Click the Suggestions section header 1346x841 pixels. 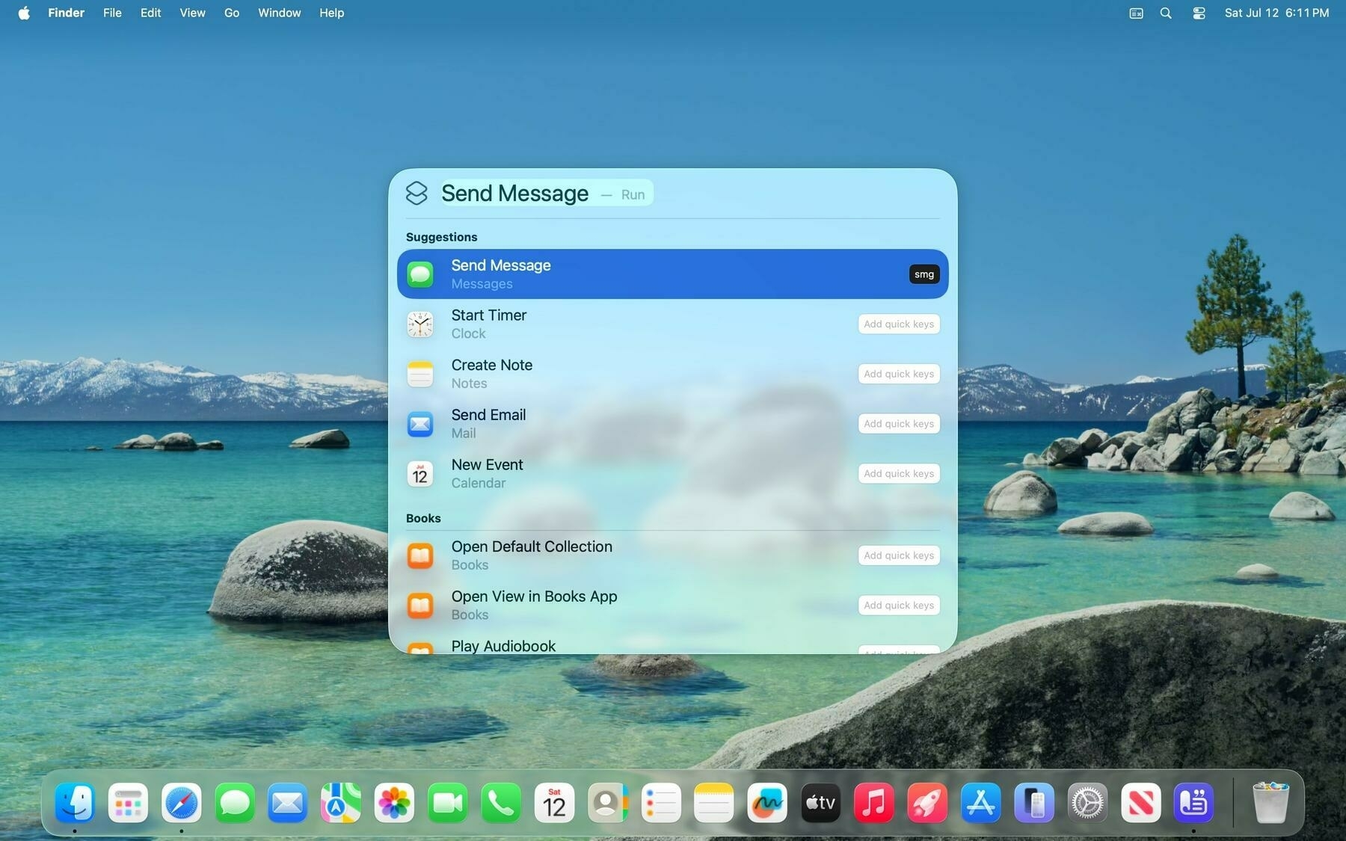[x=441, y=237]
